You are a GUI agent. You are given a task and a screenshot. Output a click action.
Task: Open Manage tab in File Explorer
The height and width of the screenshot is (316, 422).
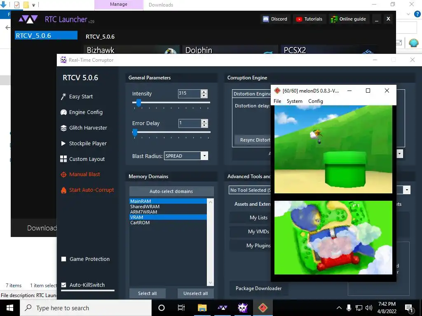click(119, 5)
